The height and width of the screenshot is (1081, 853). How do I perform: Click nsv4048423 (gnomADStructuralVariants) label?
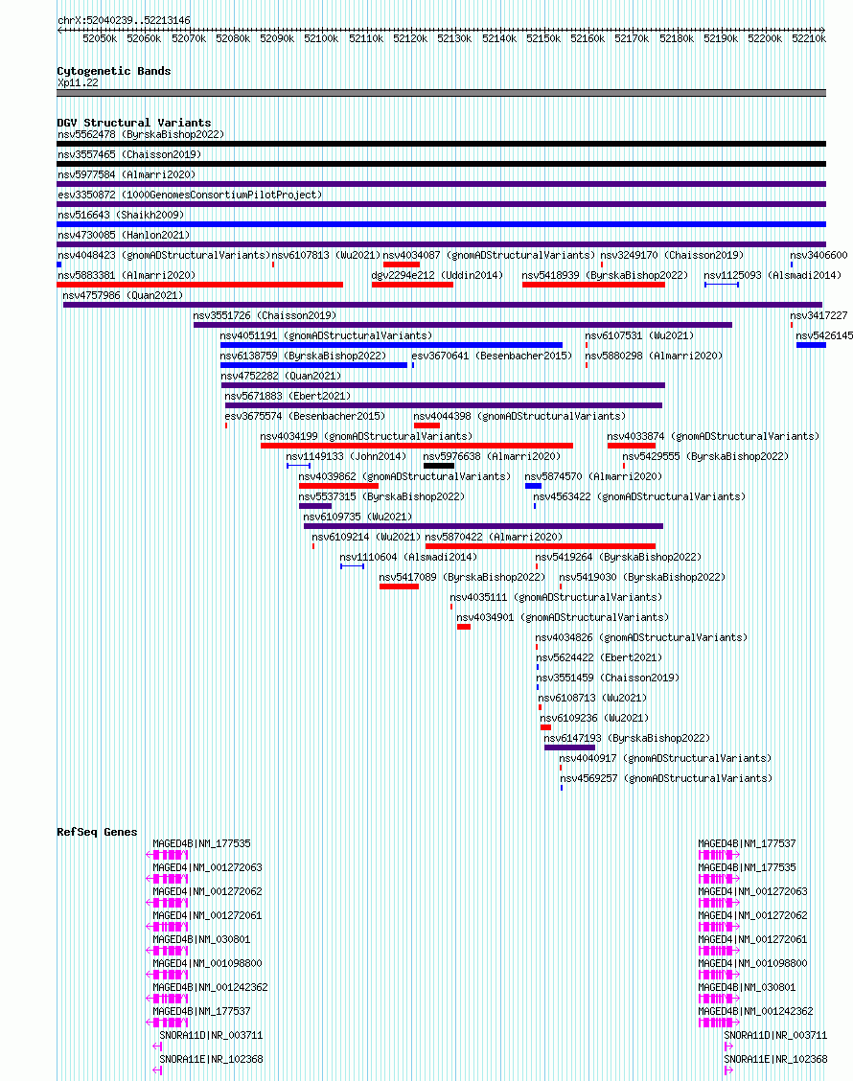(x=164, y=255)
